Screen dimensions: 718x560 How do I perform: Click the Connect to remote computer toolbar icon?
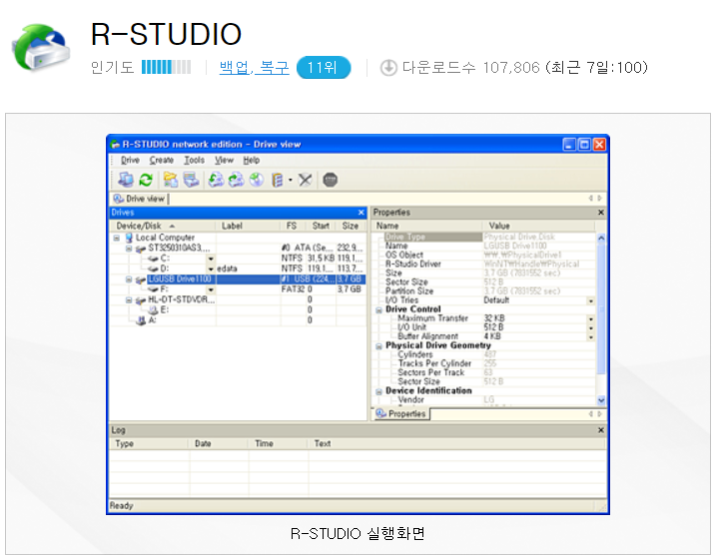(x=126, y=180)
